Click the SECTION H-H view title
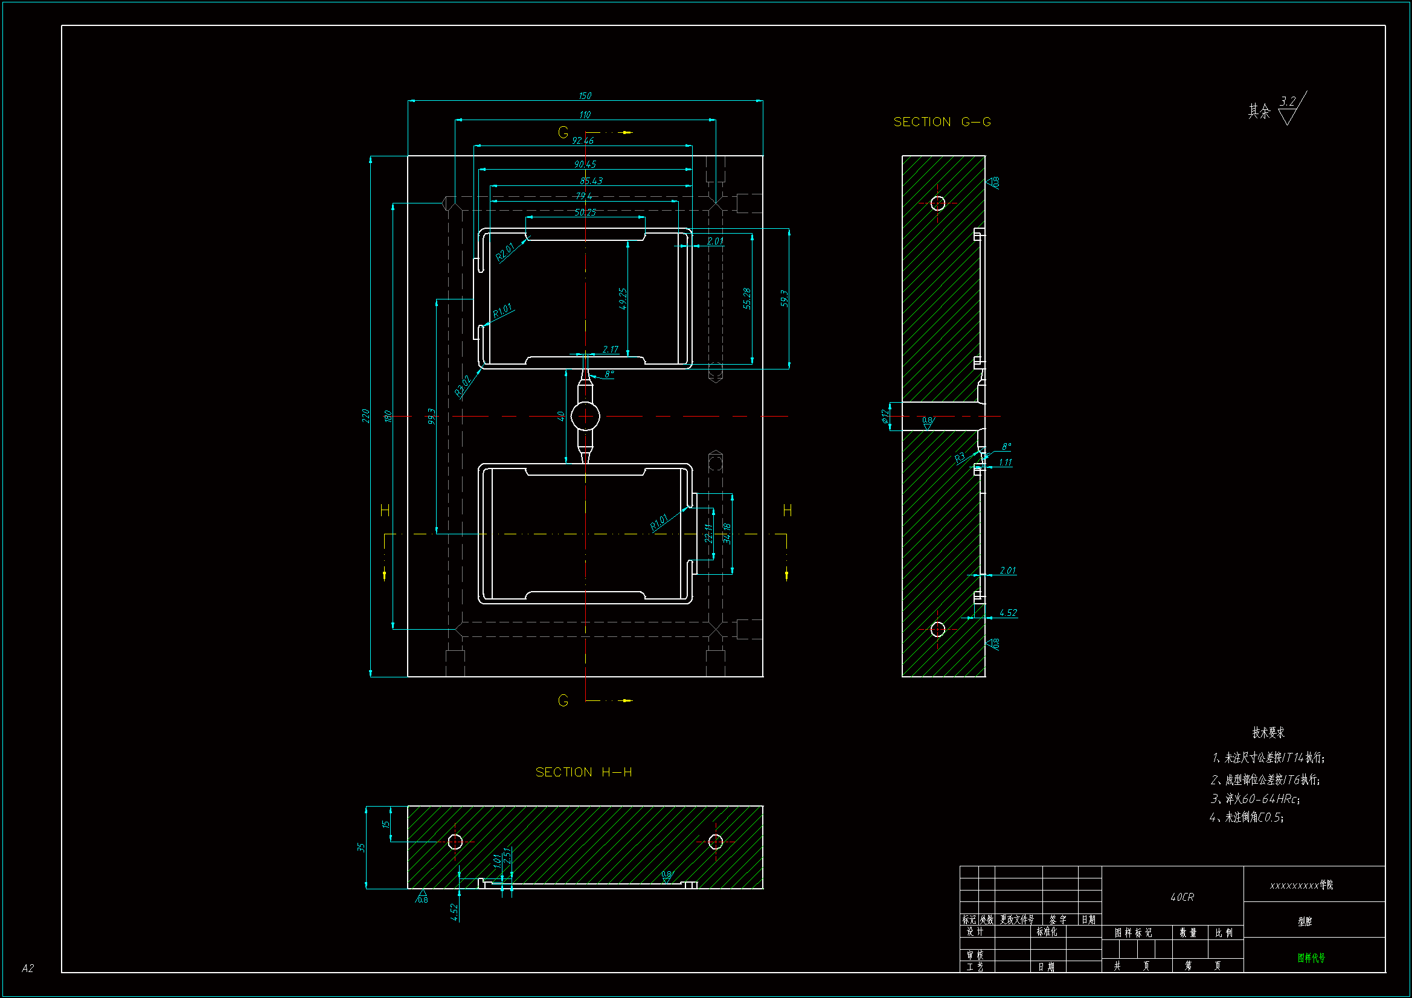This screenshot has height=998, width=1412. 583,772
